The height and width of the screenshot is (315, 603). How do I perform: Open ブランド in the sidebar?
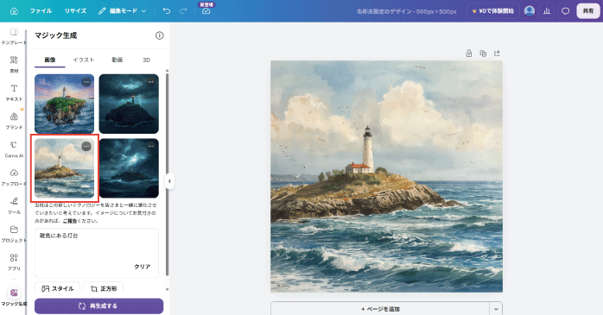click(14, 121)
